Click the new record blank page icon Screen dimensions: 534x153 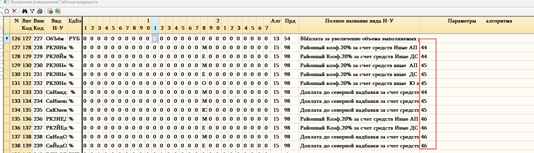point(7,11)
